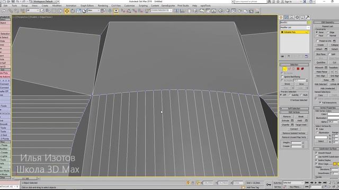Select the Move tool in main toolbar
The image size is (339, 190).
tap(67, 11)
